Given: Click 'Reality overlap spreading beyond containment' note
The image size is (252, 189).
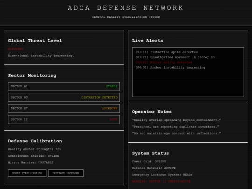Looking at the screenshot, I should pos(176,120).
